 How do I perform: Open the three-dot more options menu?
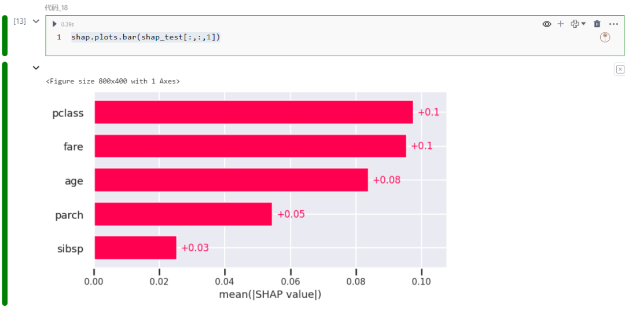[x=613, y=24]
